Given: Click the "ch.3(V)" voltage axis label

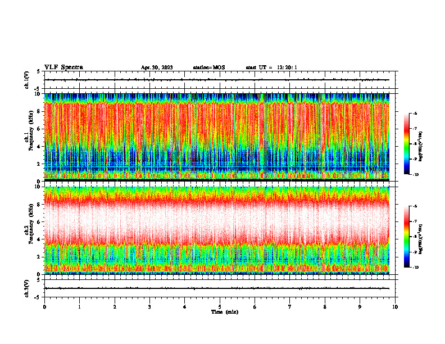Looking at the screenshot, I should point(27,288).
